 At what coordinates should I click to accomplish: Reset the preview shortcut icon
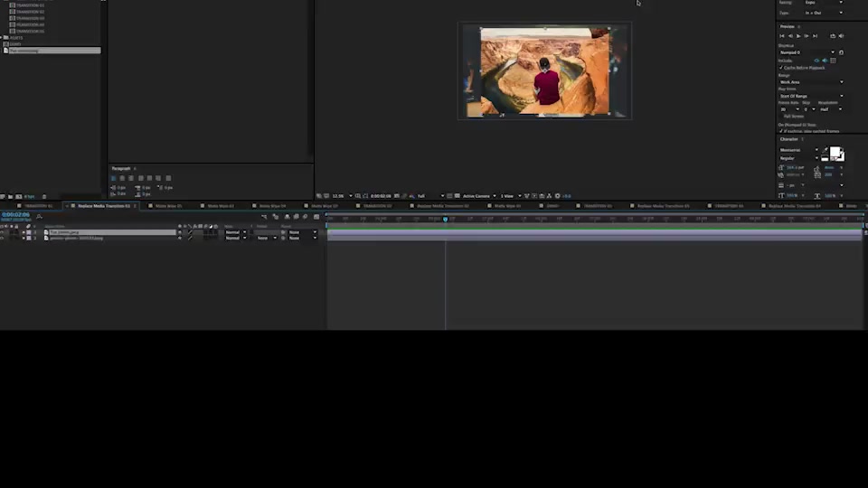(842, 52)
